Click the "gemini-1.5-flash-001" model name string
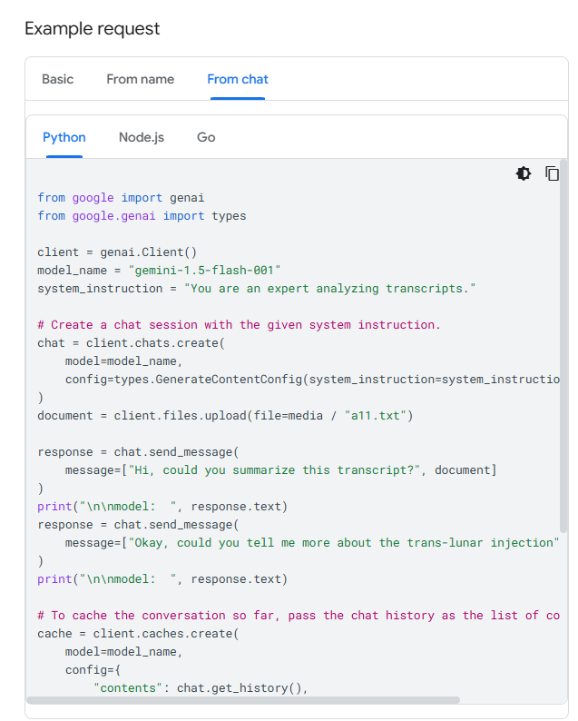Image resolution: width=578 pixels, height=721 pixels. (x=205, y=270)
